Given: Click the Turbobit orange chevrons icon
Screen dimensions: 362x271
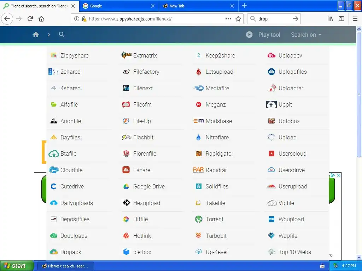Looking at the screenshot, I should click(199, 235).
